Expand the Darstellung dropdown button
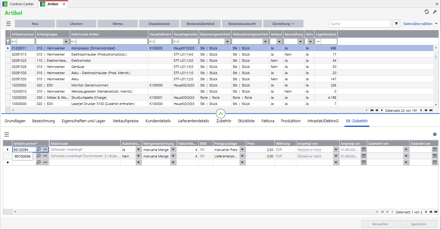The width and height of the screenshot is (441, 230). (283, 24)
